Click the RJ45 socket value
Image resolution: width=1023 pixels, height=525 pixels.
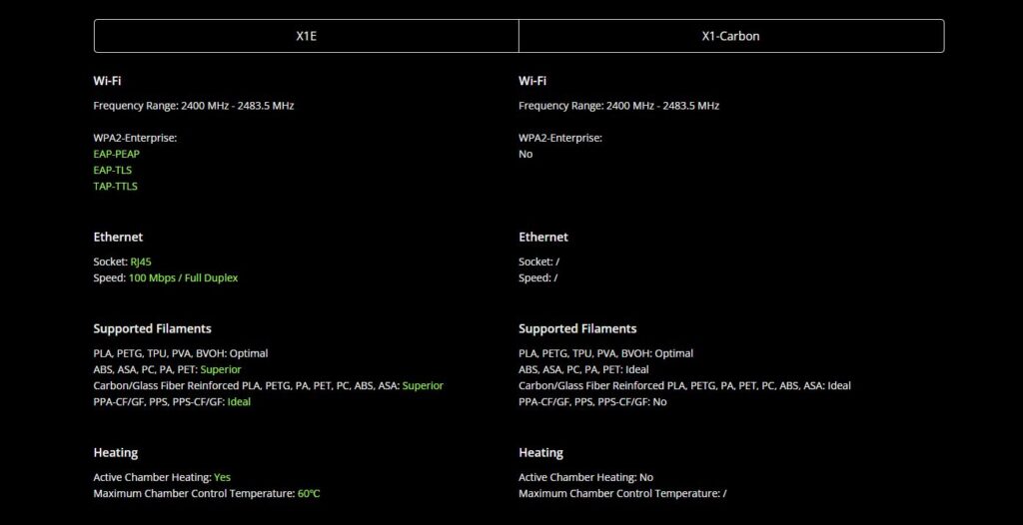coord(141,262)
